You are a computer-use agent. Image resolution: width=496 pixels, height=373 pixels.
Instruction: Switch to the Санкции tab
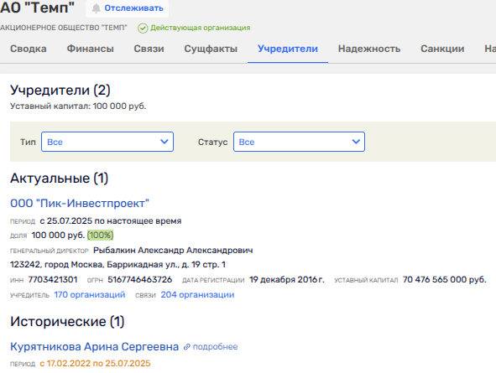point(442,49)
